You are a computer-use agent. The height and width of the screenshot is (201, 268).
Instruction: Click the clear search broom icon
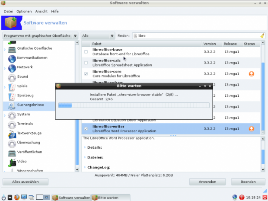262,35
